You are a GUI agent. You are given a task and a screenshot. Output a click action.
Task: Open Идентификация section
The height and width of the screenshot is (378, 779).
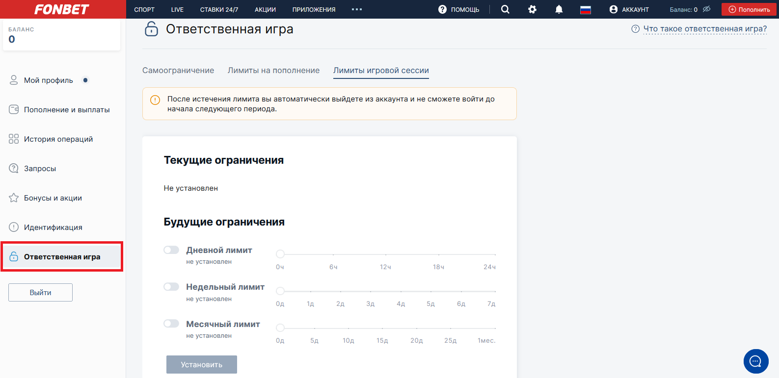point(53,227)
